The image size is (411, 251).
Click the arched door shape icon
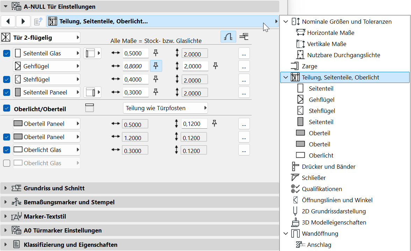tap(228, 37)
